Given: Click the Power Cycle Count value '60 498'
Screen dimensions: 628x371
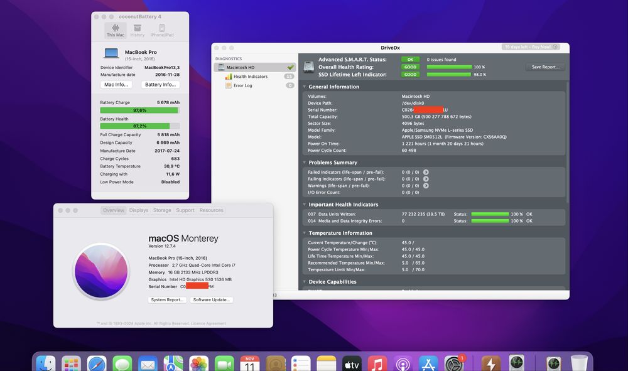Looking at the screenshot, I should [x=409, y=151].
